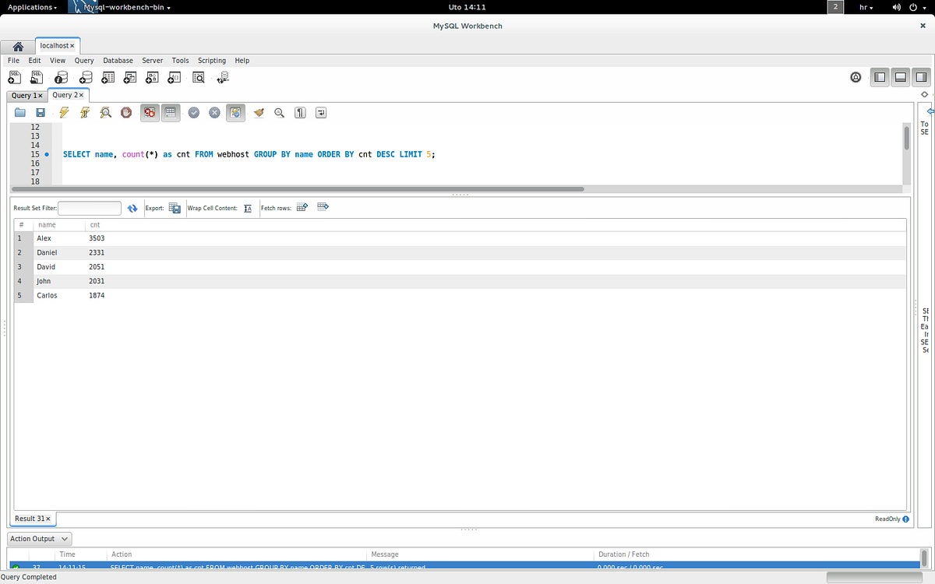Create a new SQL tab icon
The image size is (935, 584).
point(15,77)
